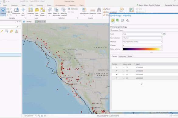The image size is (178, 118).
Task: Switch to the Histogram tab
Action: tap(122, 56)
